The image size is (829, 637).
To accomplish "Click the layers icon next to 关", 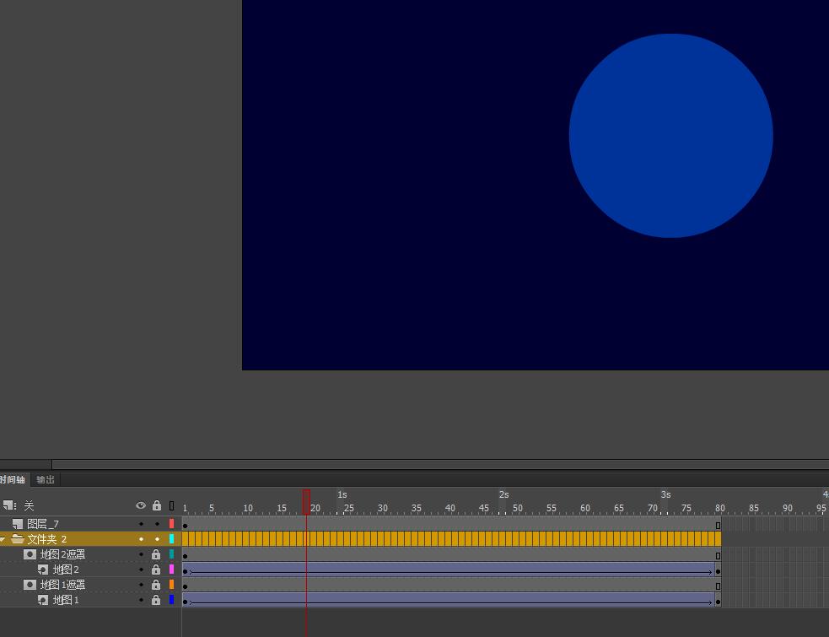I will [x=9, y=505].
